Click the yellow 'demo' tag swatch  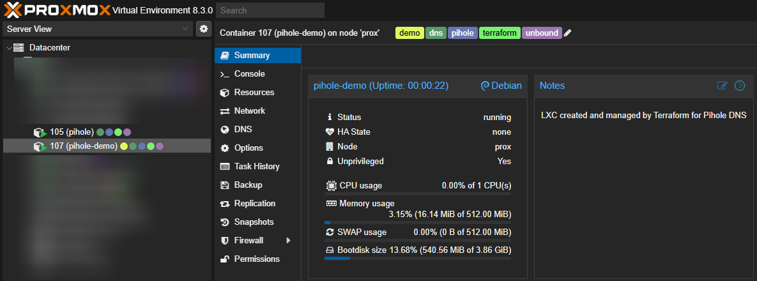409,33
